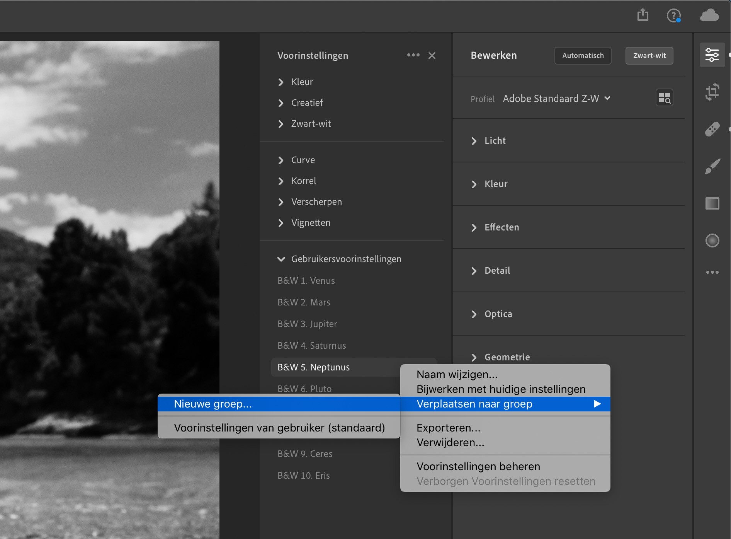Image resolution: width=731 pixels, height=539 pixels.
Task: Open the Edit panel sliders icon
Action: coord(713,55)
